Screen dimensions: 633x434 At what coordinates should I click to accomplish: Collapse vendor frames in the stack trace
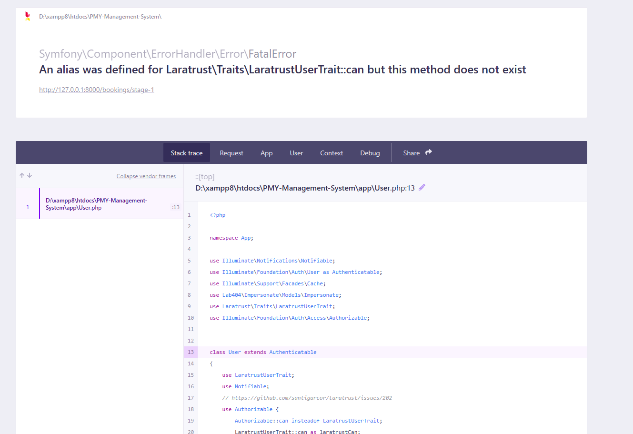[146, 176]
